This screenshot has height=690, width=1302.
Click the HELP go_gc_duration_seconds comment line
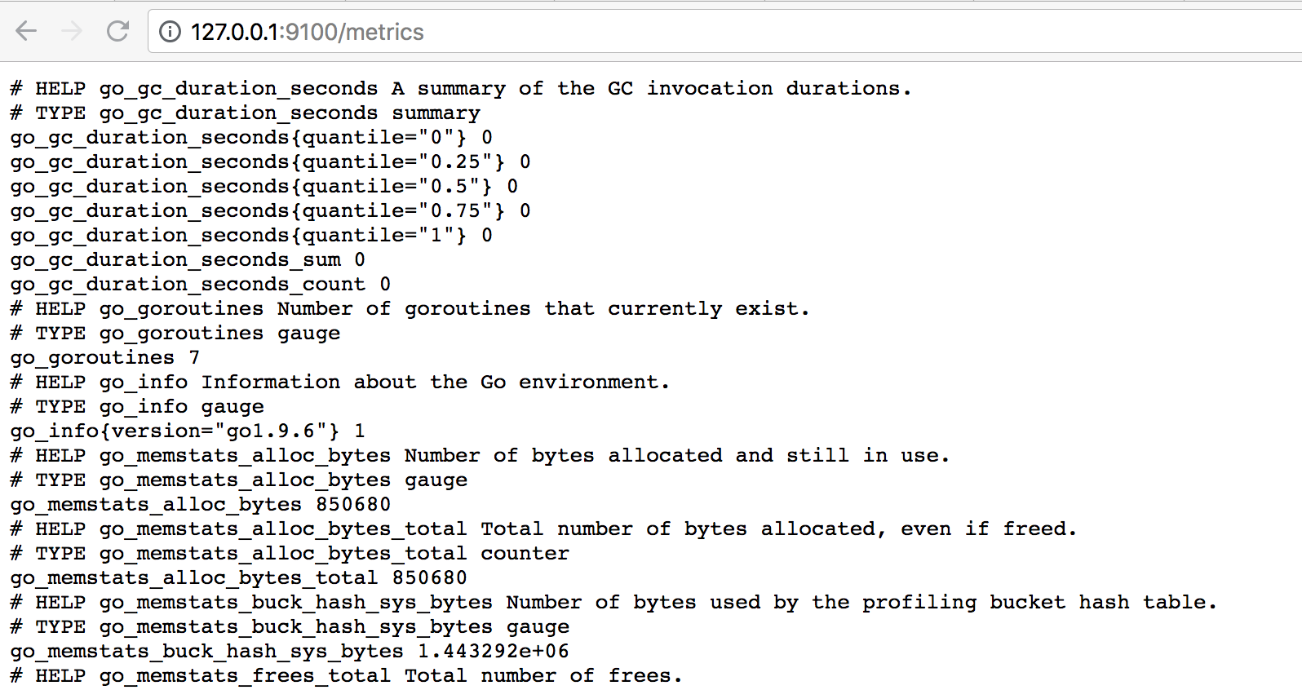point(461,89)
